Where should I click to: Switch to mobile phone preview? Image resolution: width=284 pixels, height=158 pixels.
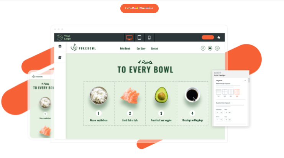tap(149, 38)
